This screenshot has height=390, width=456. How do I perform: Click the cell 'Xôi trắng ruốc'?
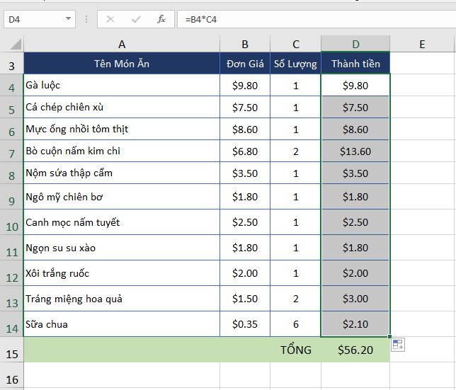click(122, 273)
